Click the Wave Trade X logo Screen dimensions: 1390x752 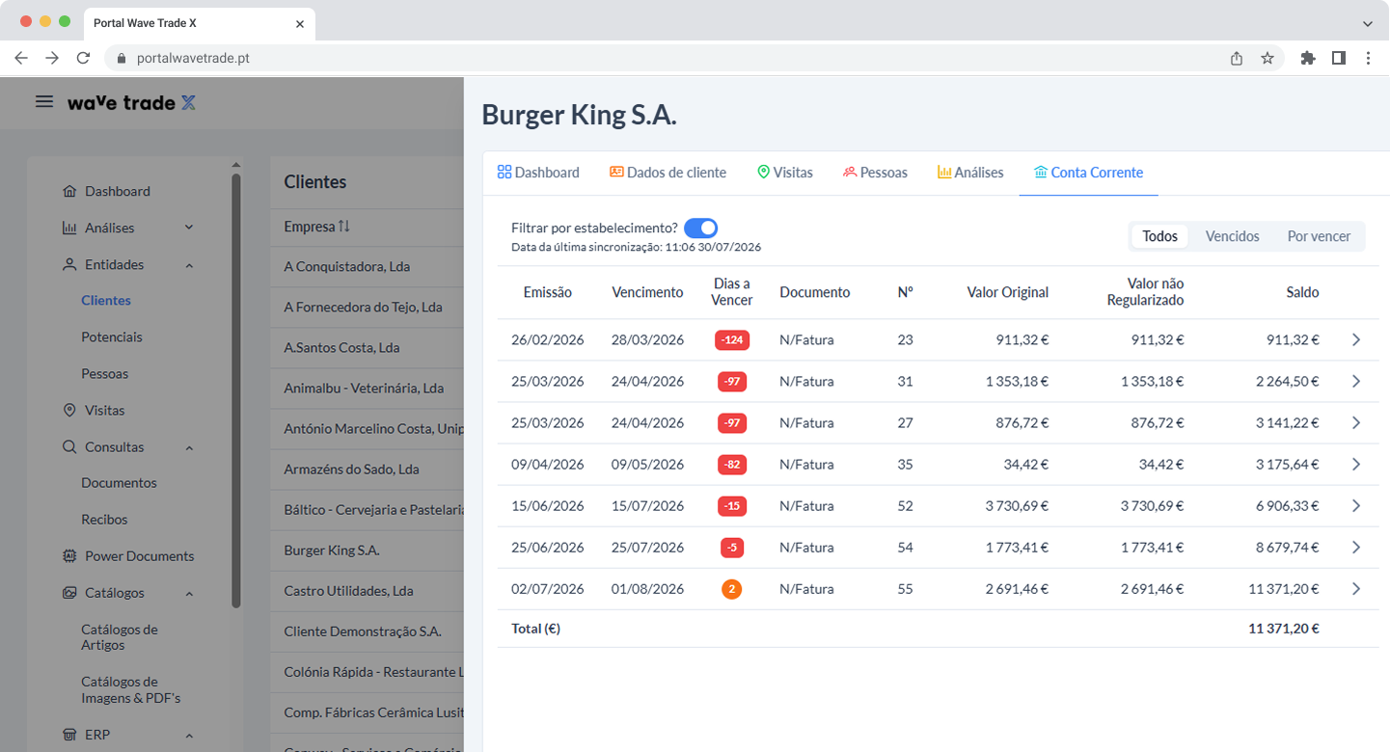click(131, 102)
